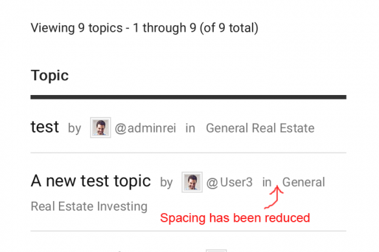This screenshot has height=252, width=379.
Task: Click the wrapped "Real Estate Investing" link text
Action: point(89,206)
